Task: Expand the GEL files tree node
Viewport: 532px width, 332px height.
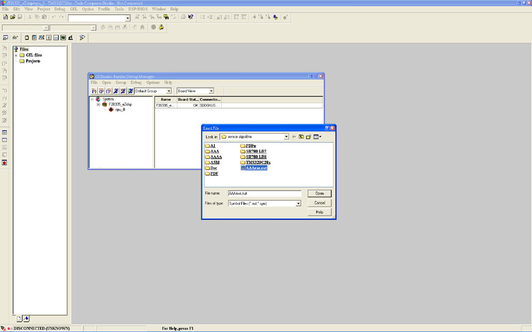Action: (x=16, y=55)
